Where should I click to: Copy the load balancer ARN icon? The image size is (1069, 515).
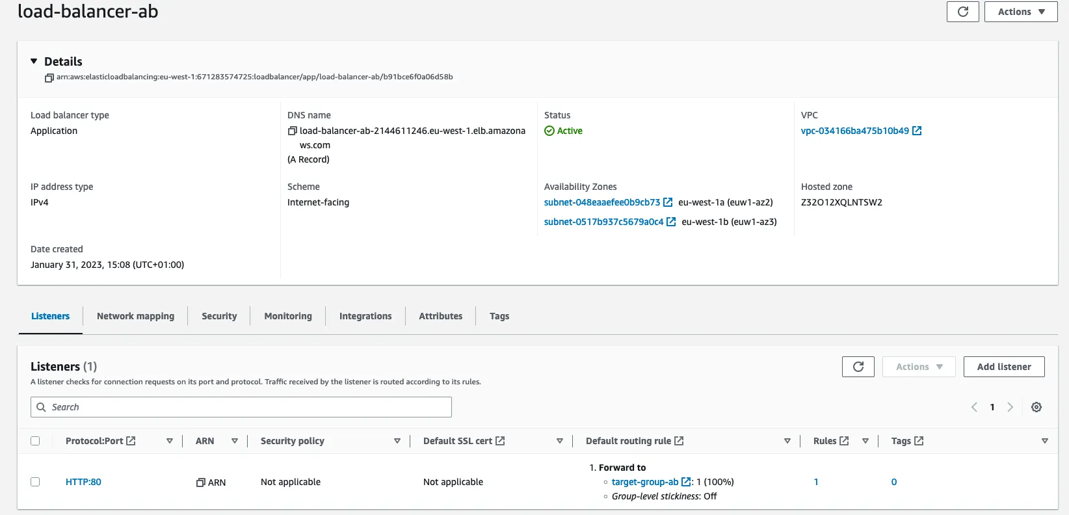click(49, 77)
